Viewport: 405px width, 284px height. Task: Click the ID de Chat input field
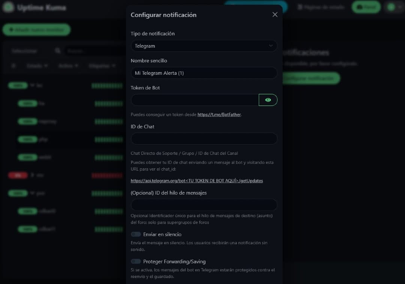204,139
